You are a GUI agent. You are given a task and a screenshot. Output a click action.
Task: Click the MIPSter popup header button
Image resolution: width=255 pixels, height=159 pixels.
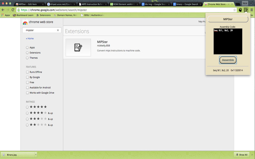pos(228,19)
